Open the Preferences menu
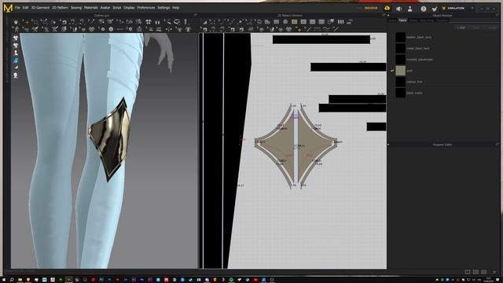 coord(146,8)
